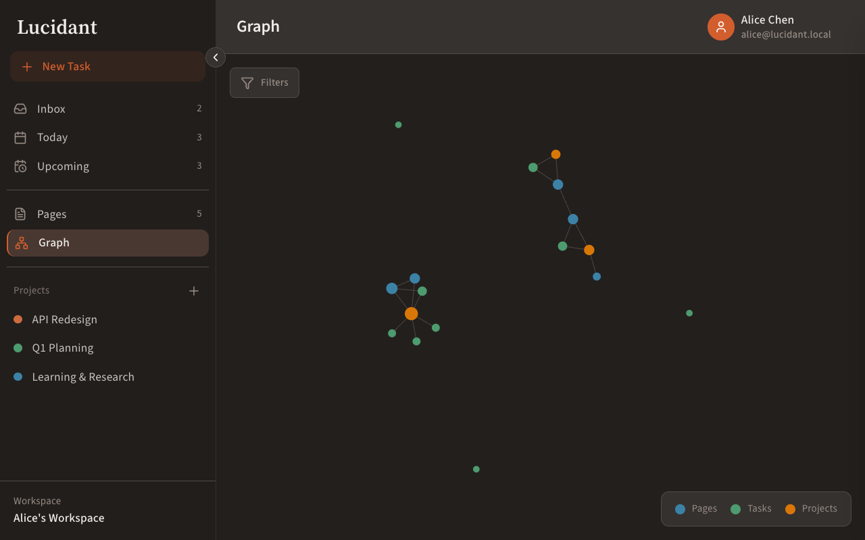Click the plus icon next to Projects
Image resolution: width=865 pixels, height=540 pixels.
pyautogui.click(x=194, y=291)
